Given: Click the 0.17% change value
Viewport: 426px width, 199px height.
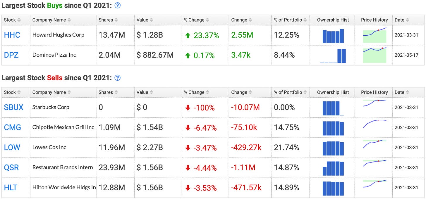Looking at the screenshot, I should coord(204,56).
